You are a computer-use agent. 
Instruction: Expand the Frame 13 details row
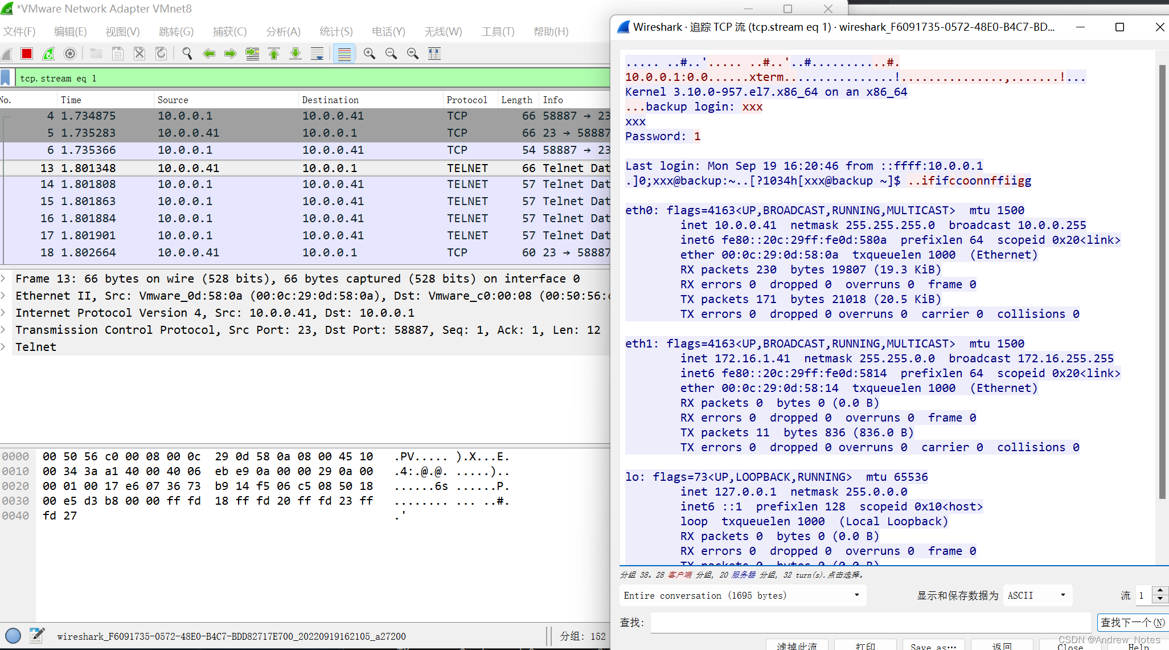point(4,279)
